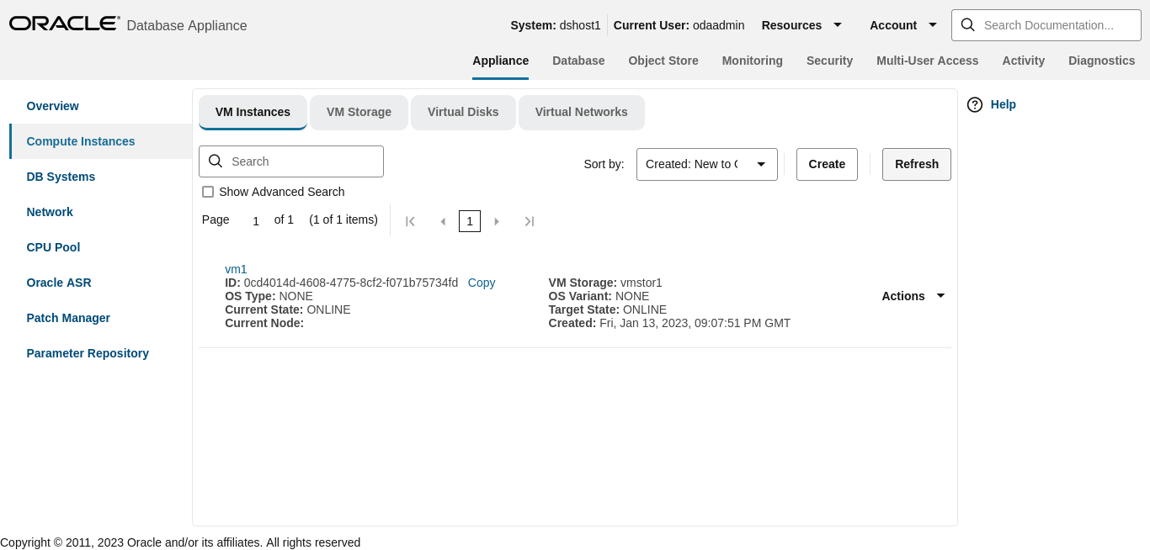Click the Oracle logo
This screenshot has width=1150, height=550.
pos(64,23)
